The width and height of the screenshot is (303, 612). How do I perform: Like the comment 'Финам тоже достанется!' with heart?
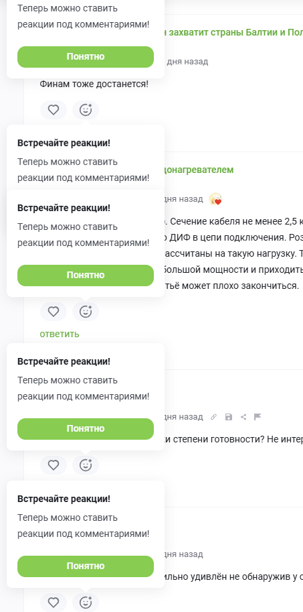click(x=54, y=110)
